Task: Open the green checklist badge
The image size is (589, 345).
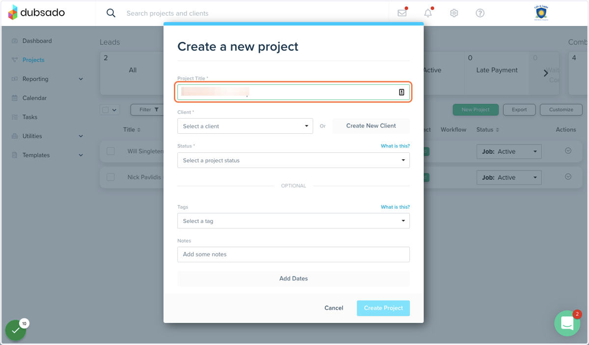Action: pyautogui.click(x=16, y=330)
